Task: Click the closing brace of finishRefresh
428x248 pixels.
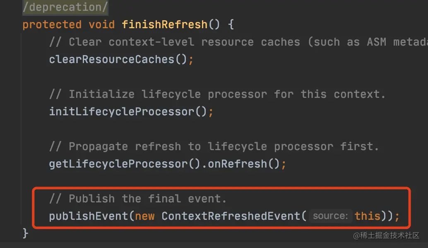Action: click(25, 233)
